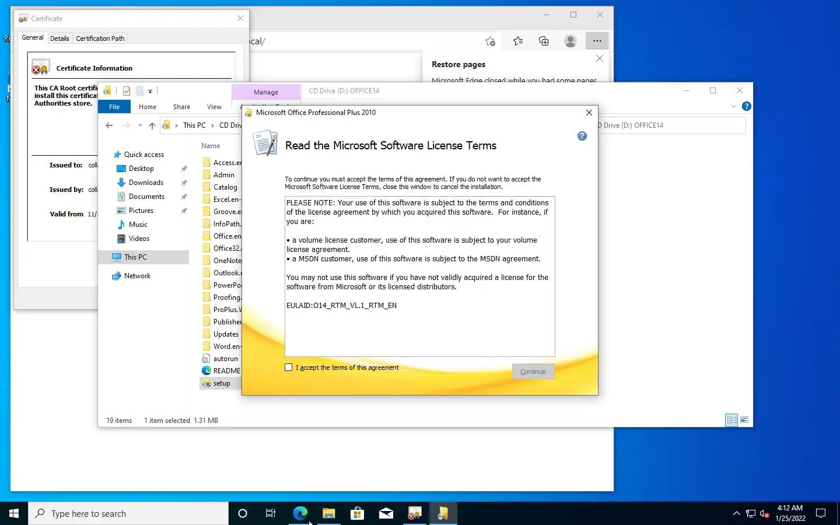This screenshot has width=840, height=525.
Task: Open the View ribbon tab
Action: (x=214, y=107)
